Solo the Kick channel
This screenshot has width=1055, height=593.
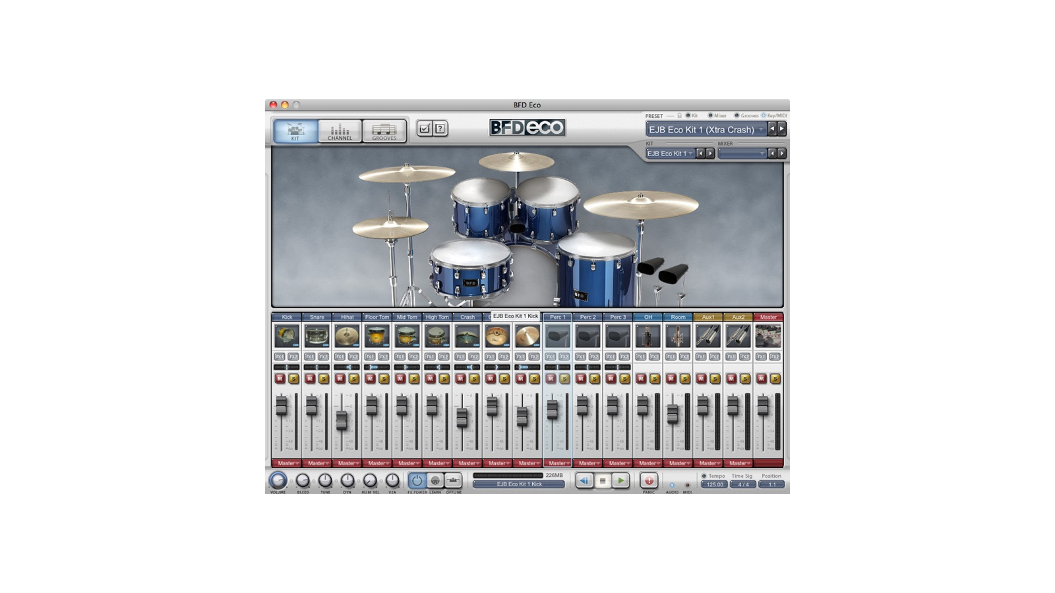tap(293, 379)
